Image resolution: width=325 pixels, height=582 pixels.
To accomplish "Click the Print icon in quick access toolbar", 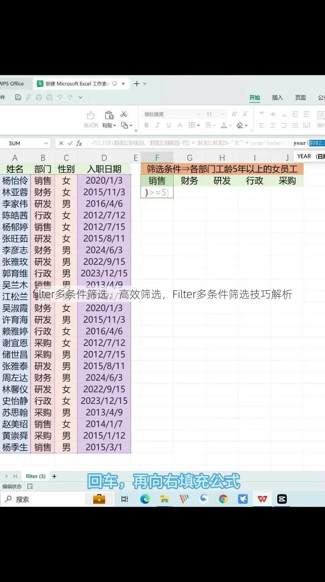I will coord(39,97).
